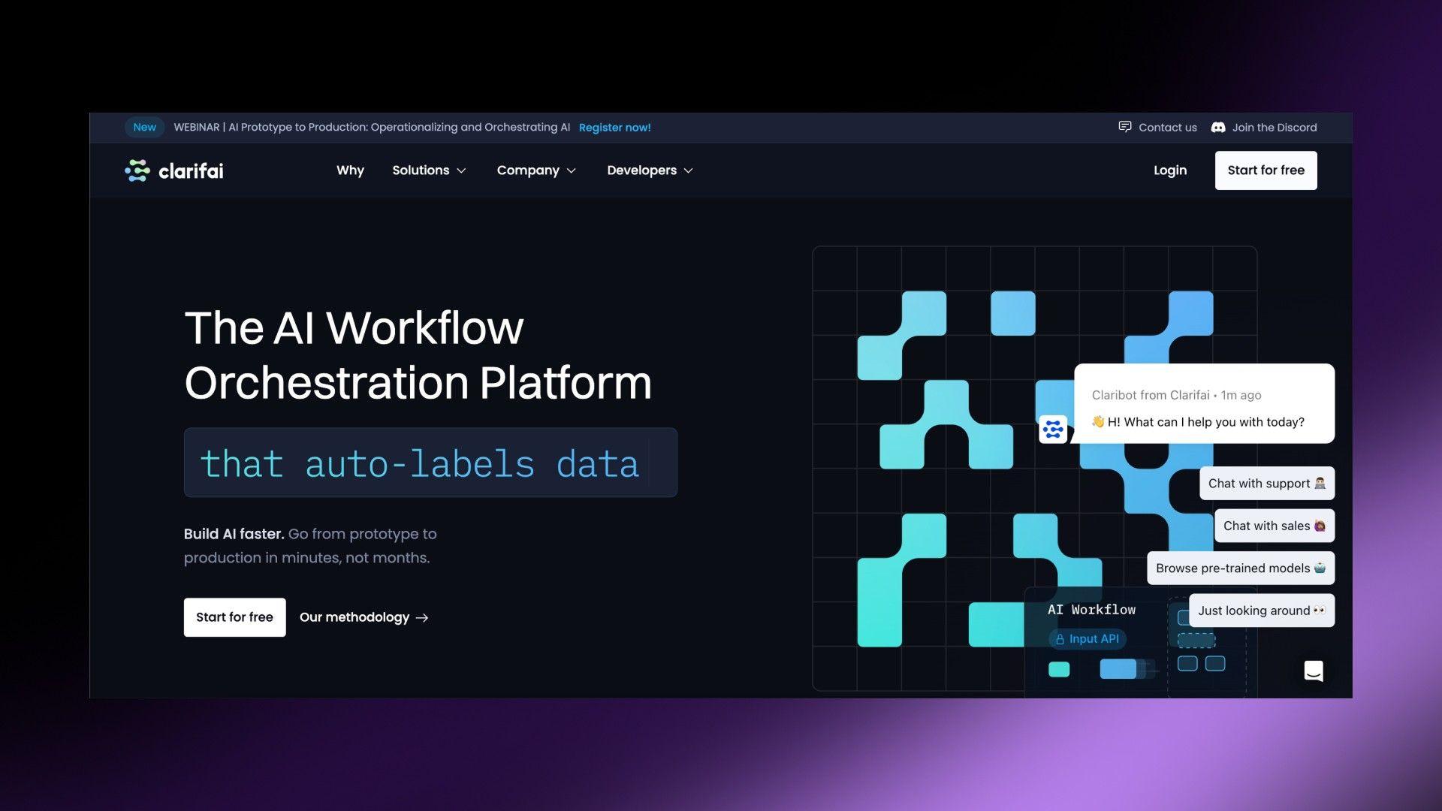Select Chat with support option
The height and width of the screenshot is (811, 1442).
[x=1267, y=484]
